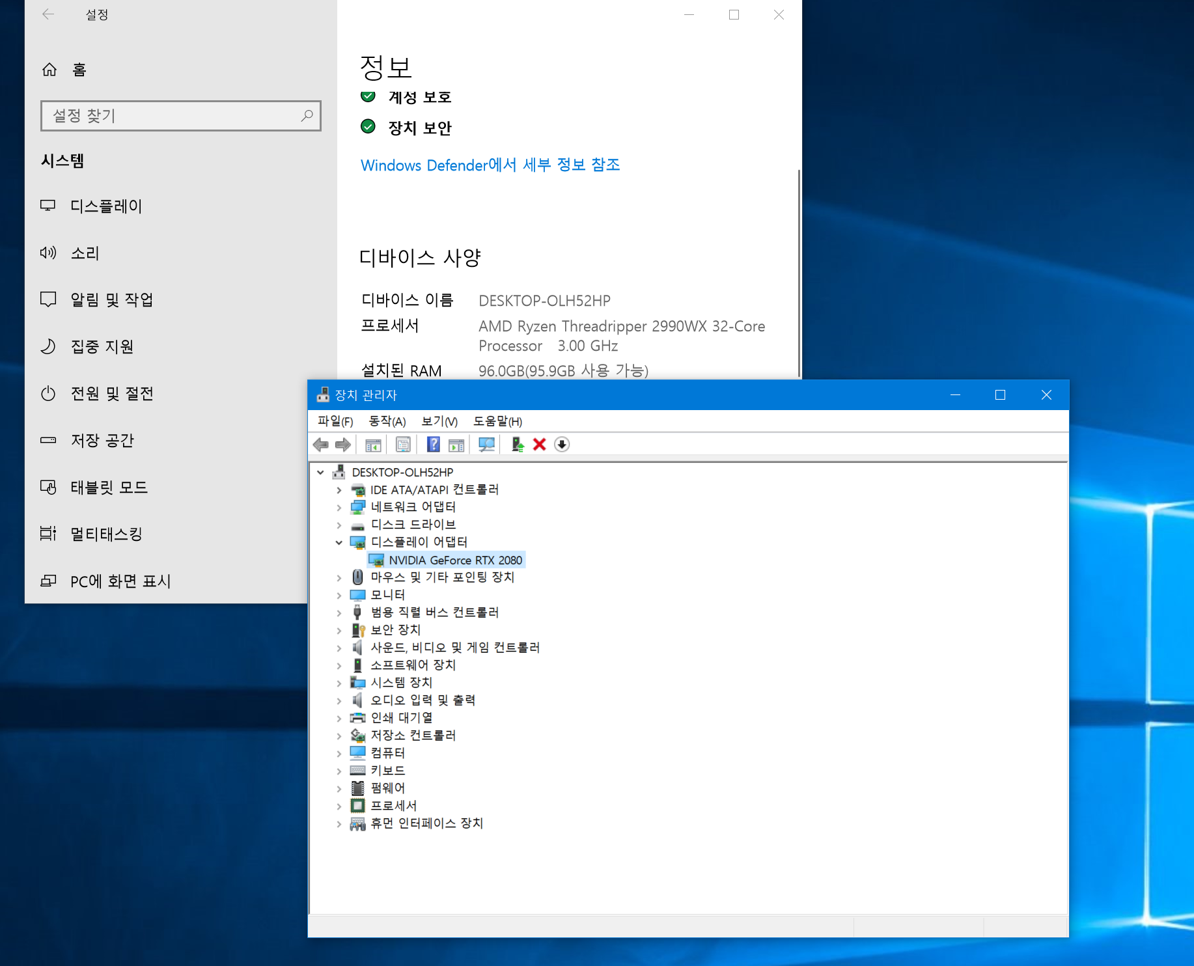Click the Update driver toolbar icon

pos(518,445)
